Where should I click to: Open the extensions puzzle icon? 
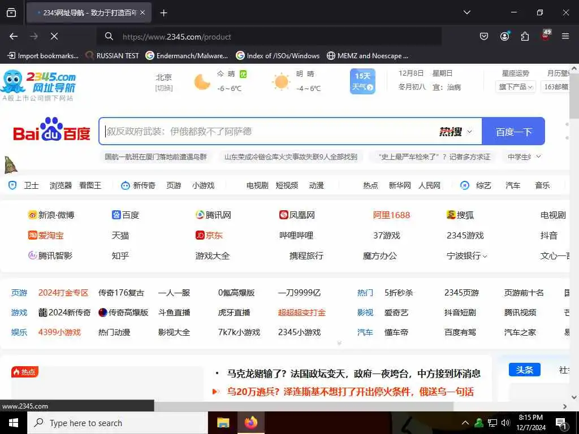click(x=525, y=36)
